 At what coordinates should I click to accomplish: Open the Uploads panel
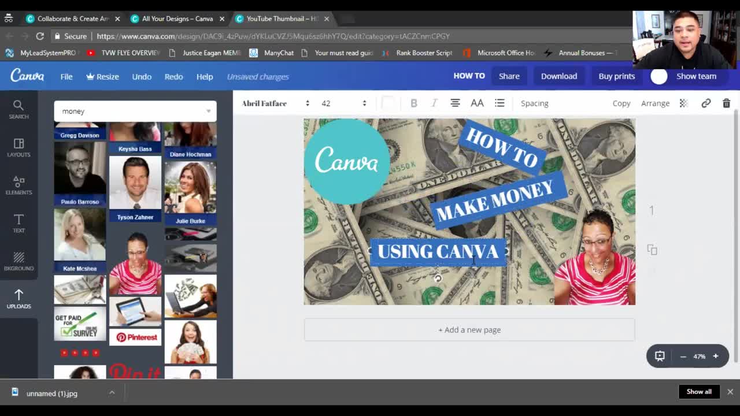[x=18, y=299]
